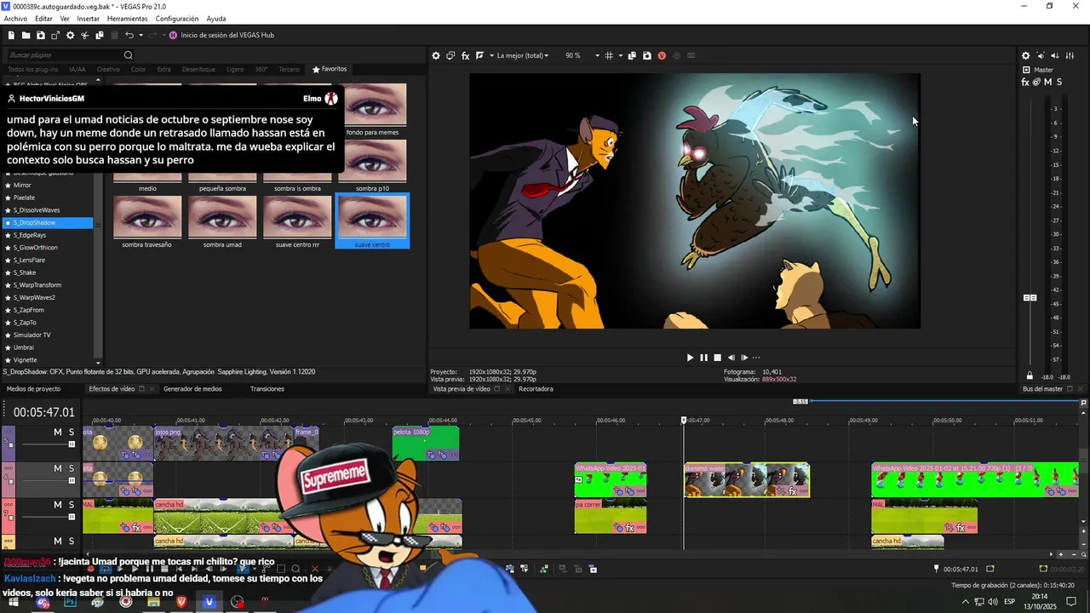This screenshot has width=1090, height=613.
Task: Select the 'pelota 1080p' green clip
Action: [426, 443]
